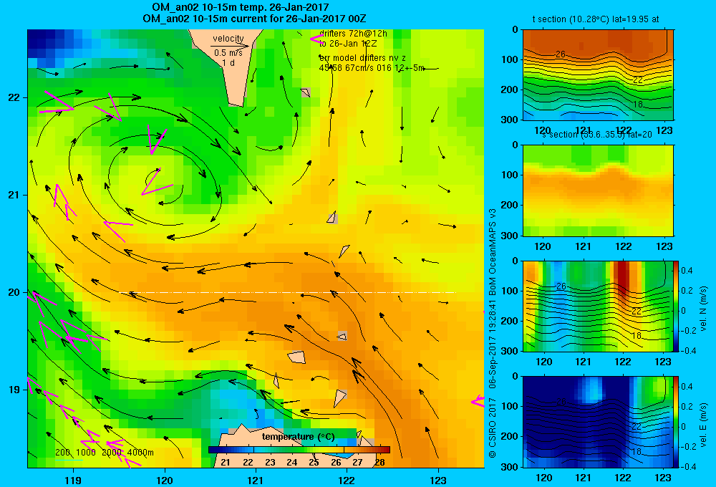Click the vertical "BoM OceanMAPS v3" text

tap(493, 251)
